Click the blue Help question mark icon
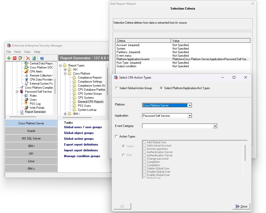 (x=42, y=58)
